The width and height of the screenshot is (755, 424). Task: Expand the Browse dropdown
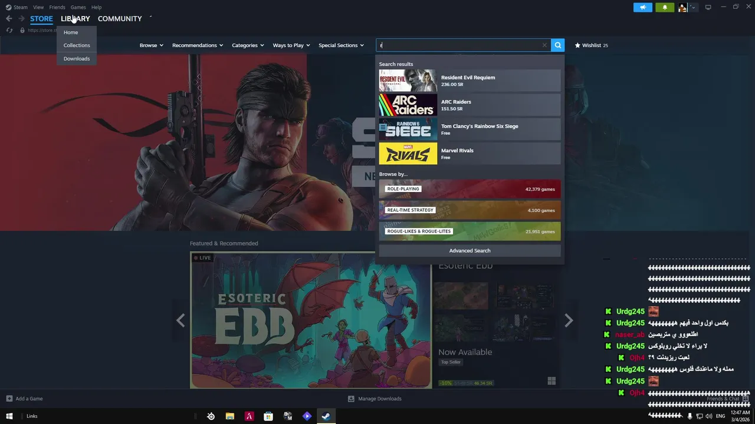tap(152, 45)
